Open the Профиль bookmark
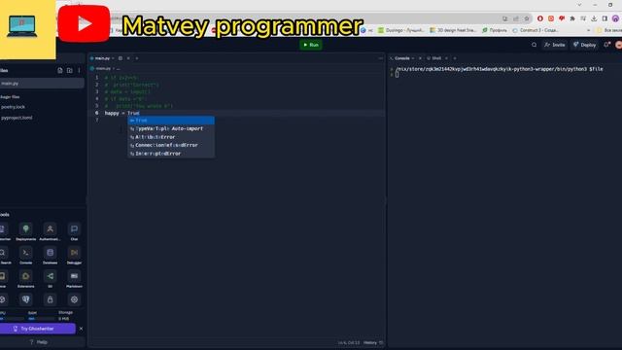 coord(495,30)
